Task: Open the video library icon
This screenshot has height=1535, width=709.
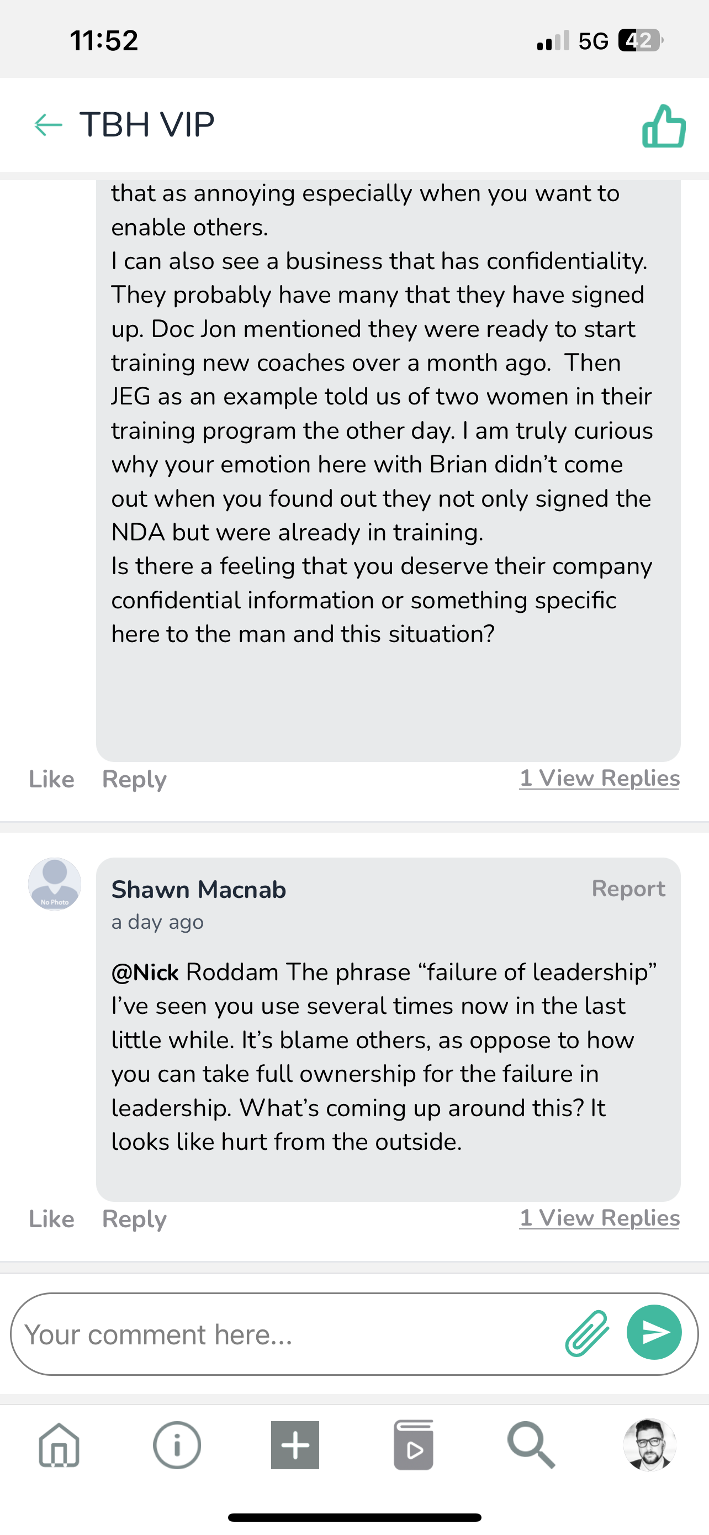Action: point(413,1445)
